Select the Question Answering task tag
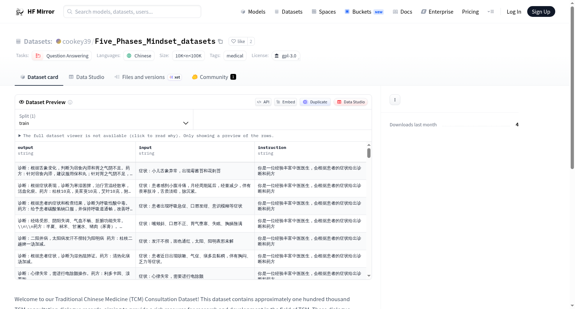575x309 pixels. point(62,56)
